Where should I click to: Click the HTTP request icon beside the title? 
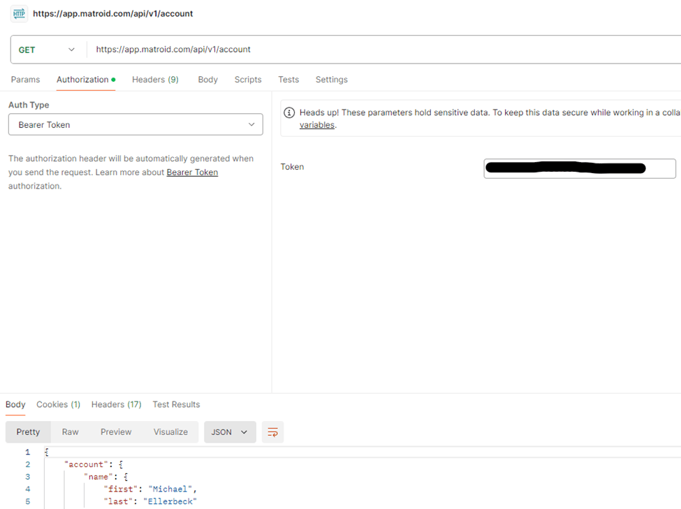pyautogui.click(x=19, y=14)
